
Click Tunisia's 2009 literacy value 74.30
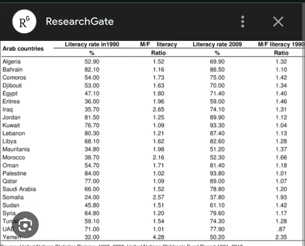(x=217, y=221)
